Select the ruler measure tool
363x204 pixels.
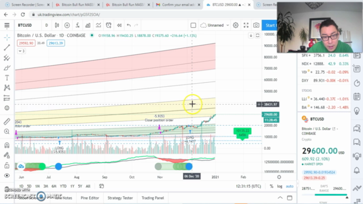(x=7, y=121)
